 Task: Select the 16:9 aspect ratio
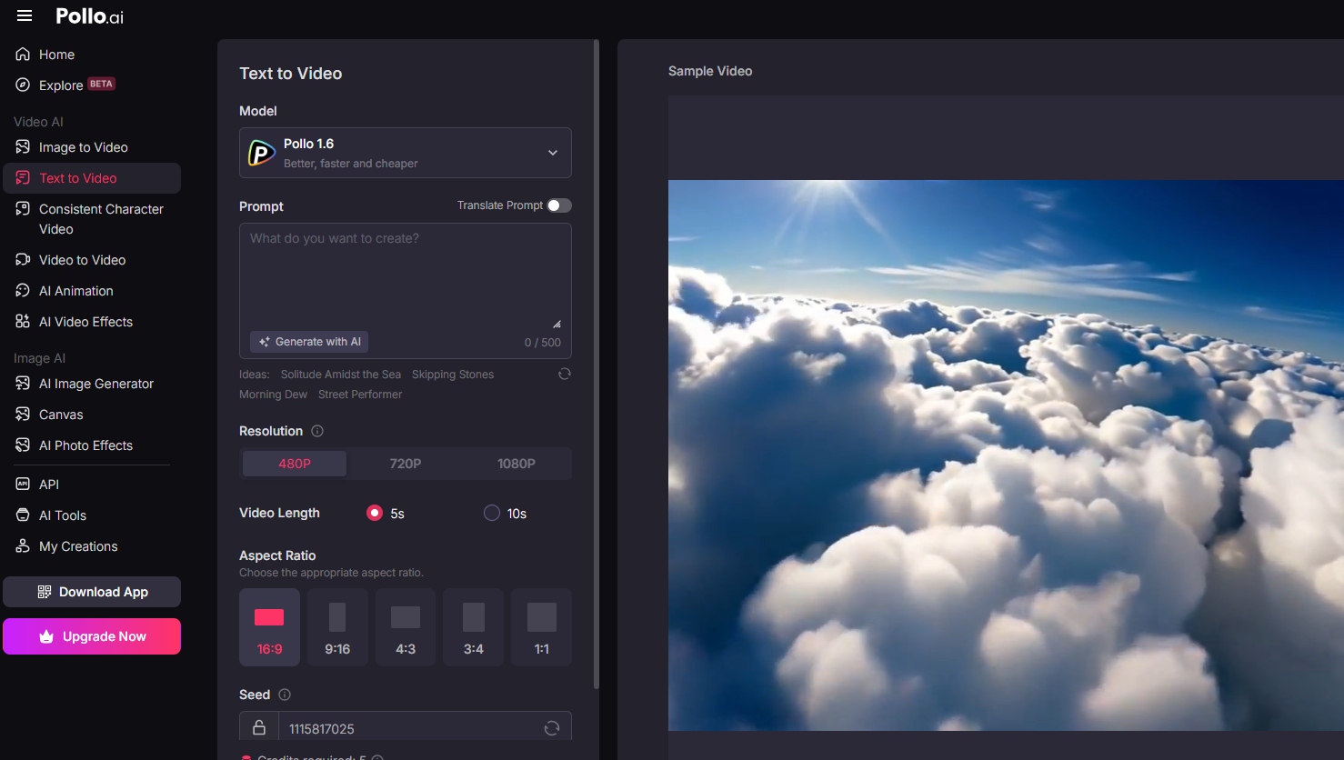[269, 627]
